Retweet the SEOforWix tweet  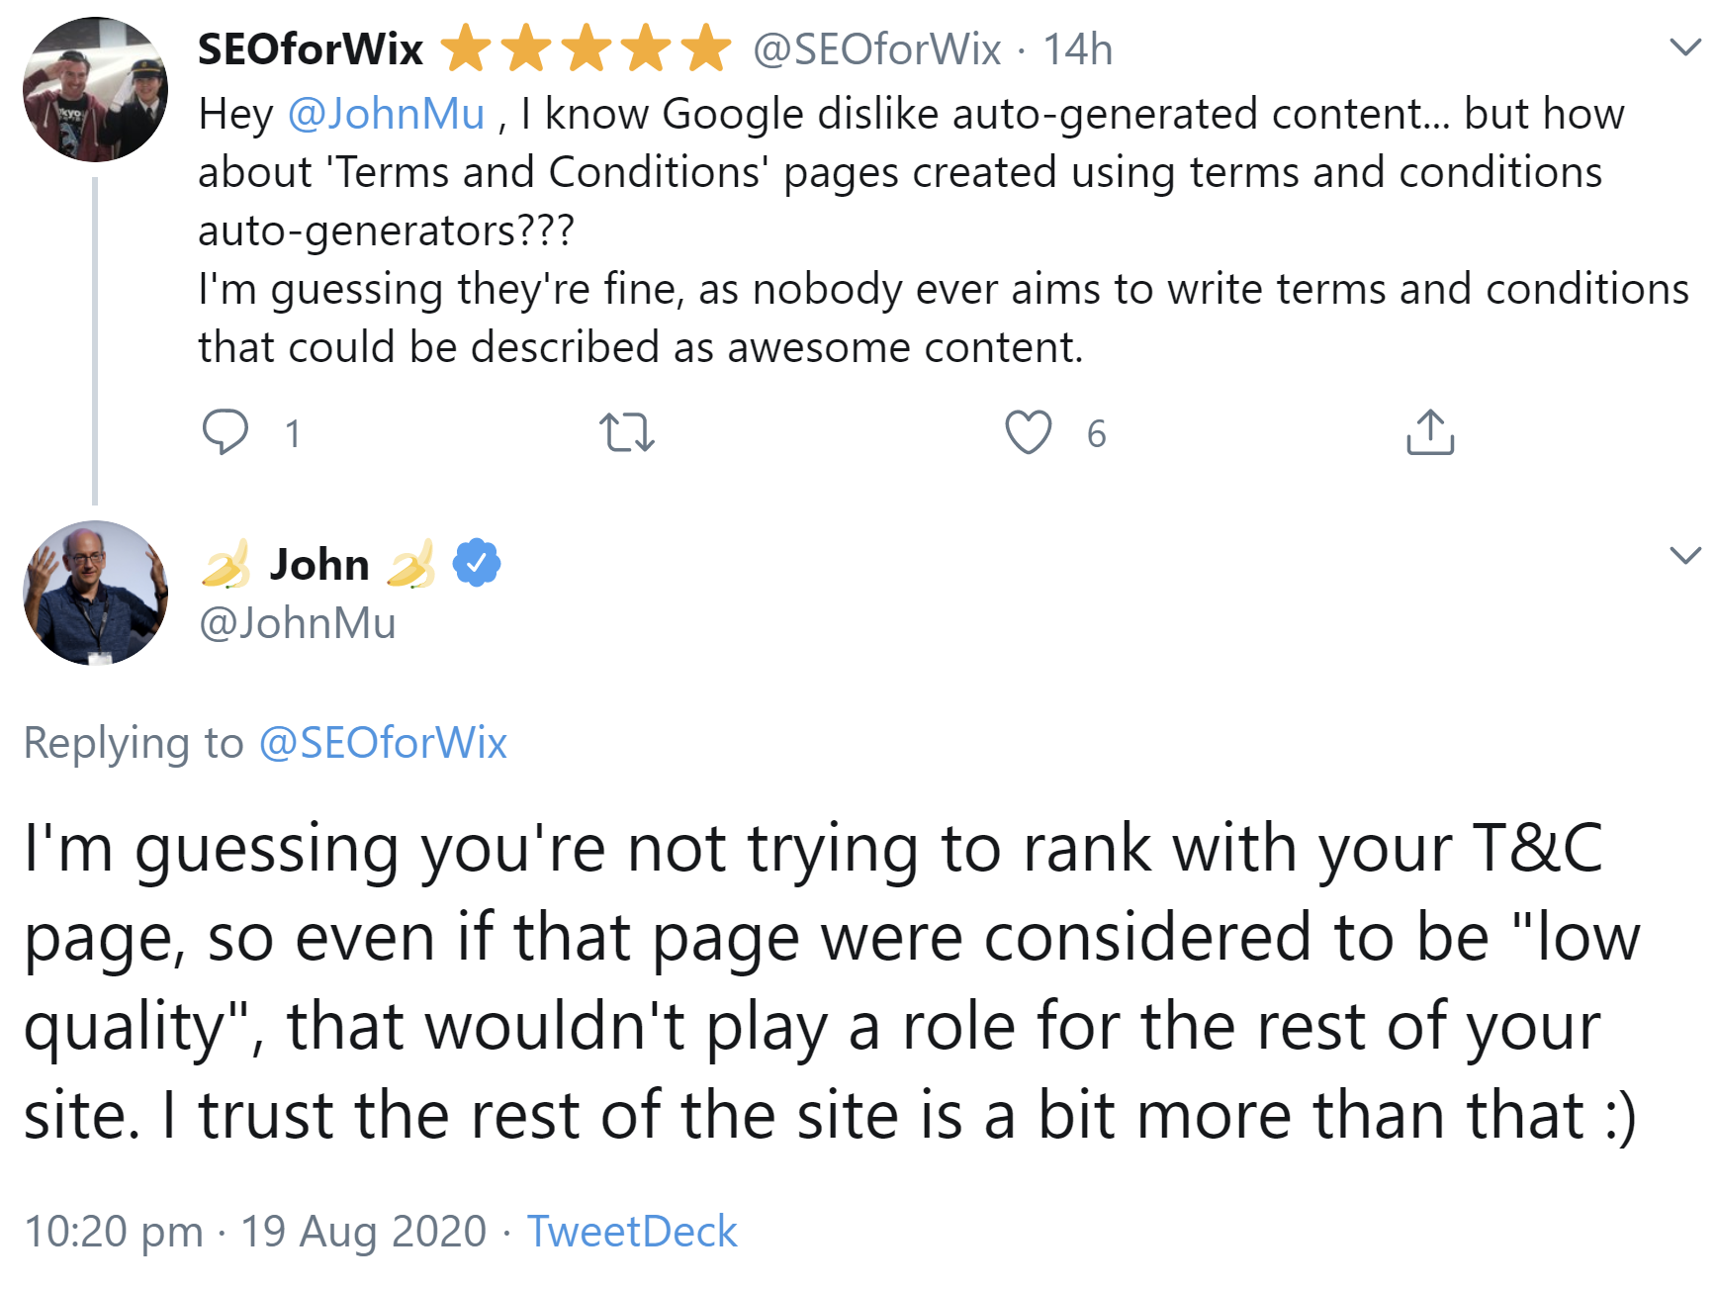[627, 432]
